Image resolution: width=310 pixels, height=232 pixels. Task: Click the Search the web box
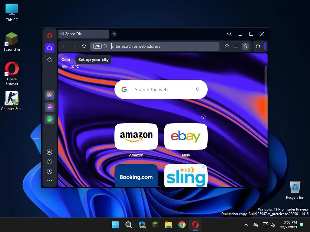coord(161,89)
